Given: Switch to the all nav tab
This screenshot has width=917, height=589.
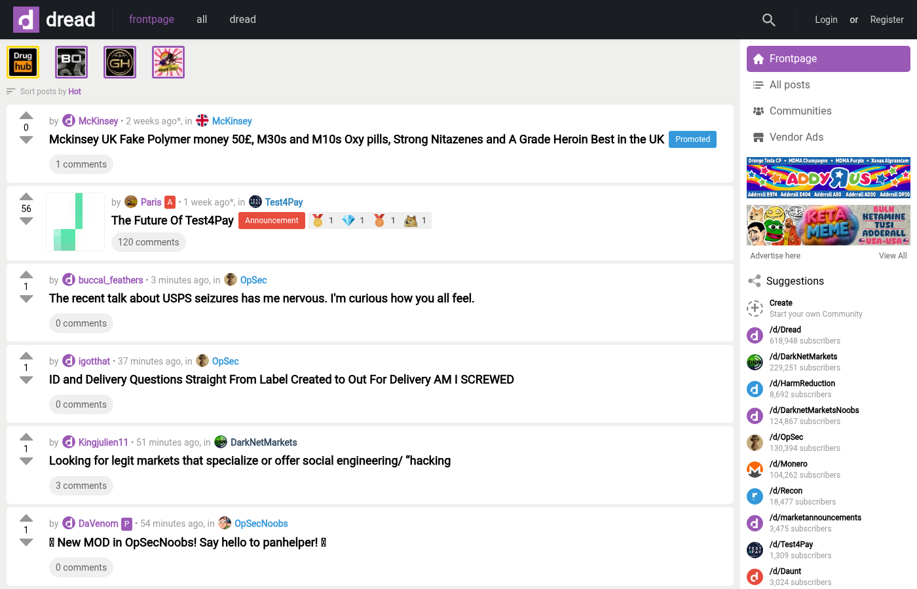Looking at the screenshot, I should click(x=202, y=20).
